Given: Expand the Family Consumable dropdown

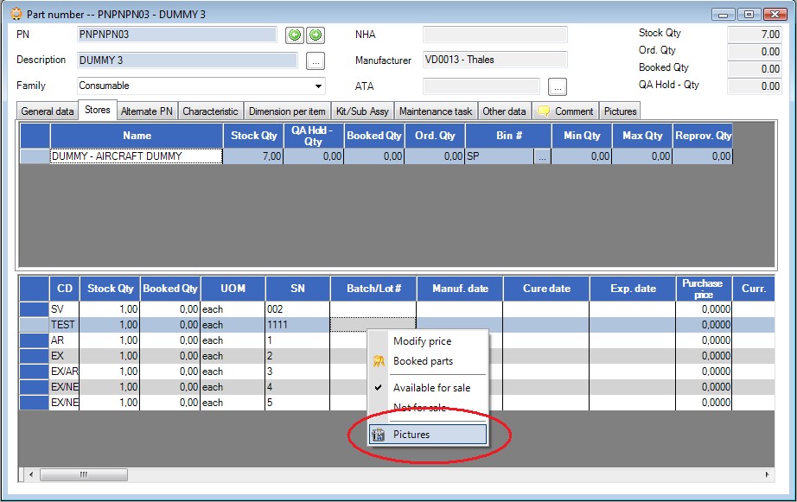Looking at the screenshot, I should pyautogui.click(x=318, y=86).
